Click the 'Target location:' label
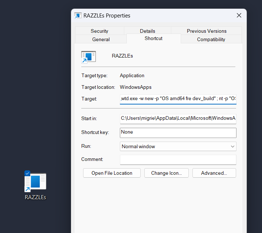This screenshot has height=233, width=262. tap(98, 87)
